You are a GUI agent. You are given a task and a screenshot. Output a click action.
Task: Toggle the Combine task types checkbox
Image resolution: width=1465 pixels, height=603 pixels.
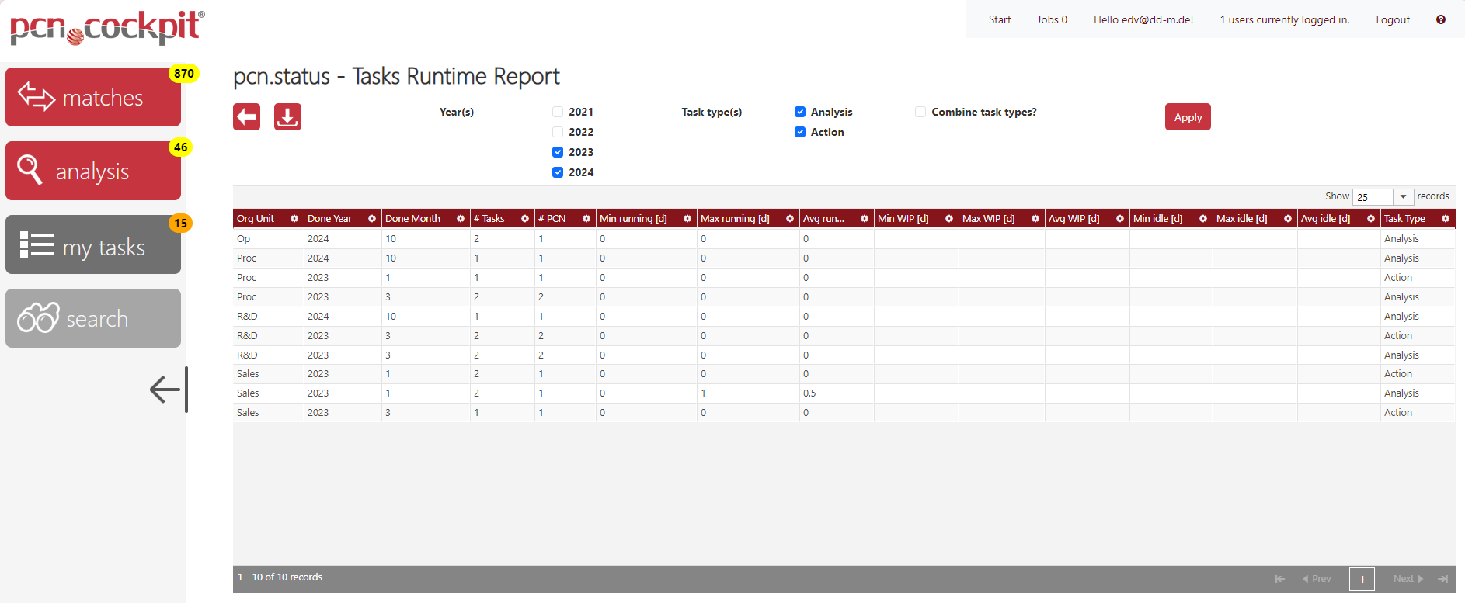point(920,112)
